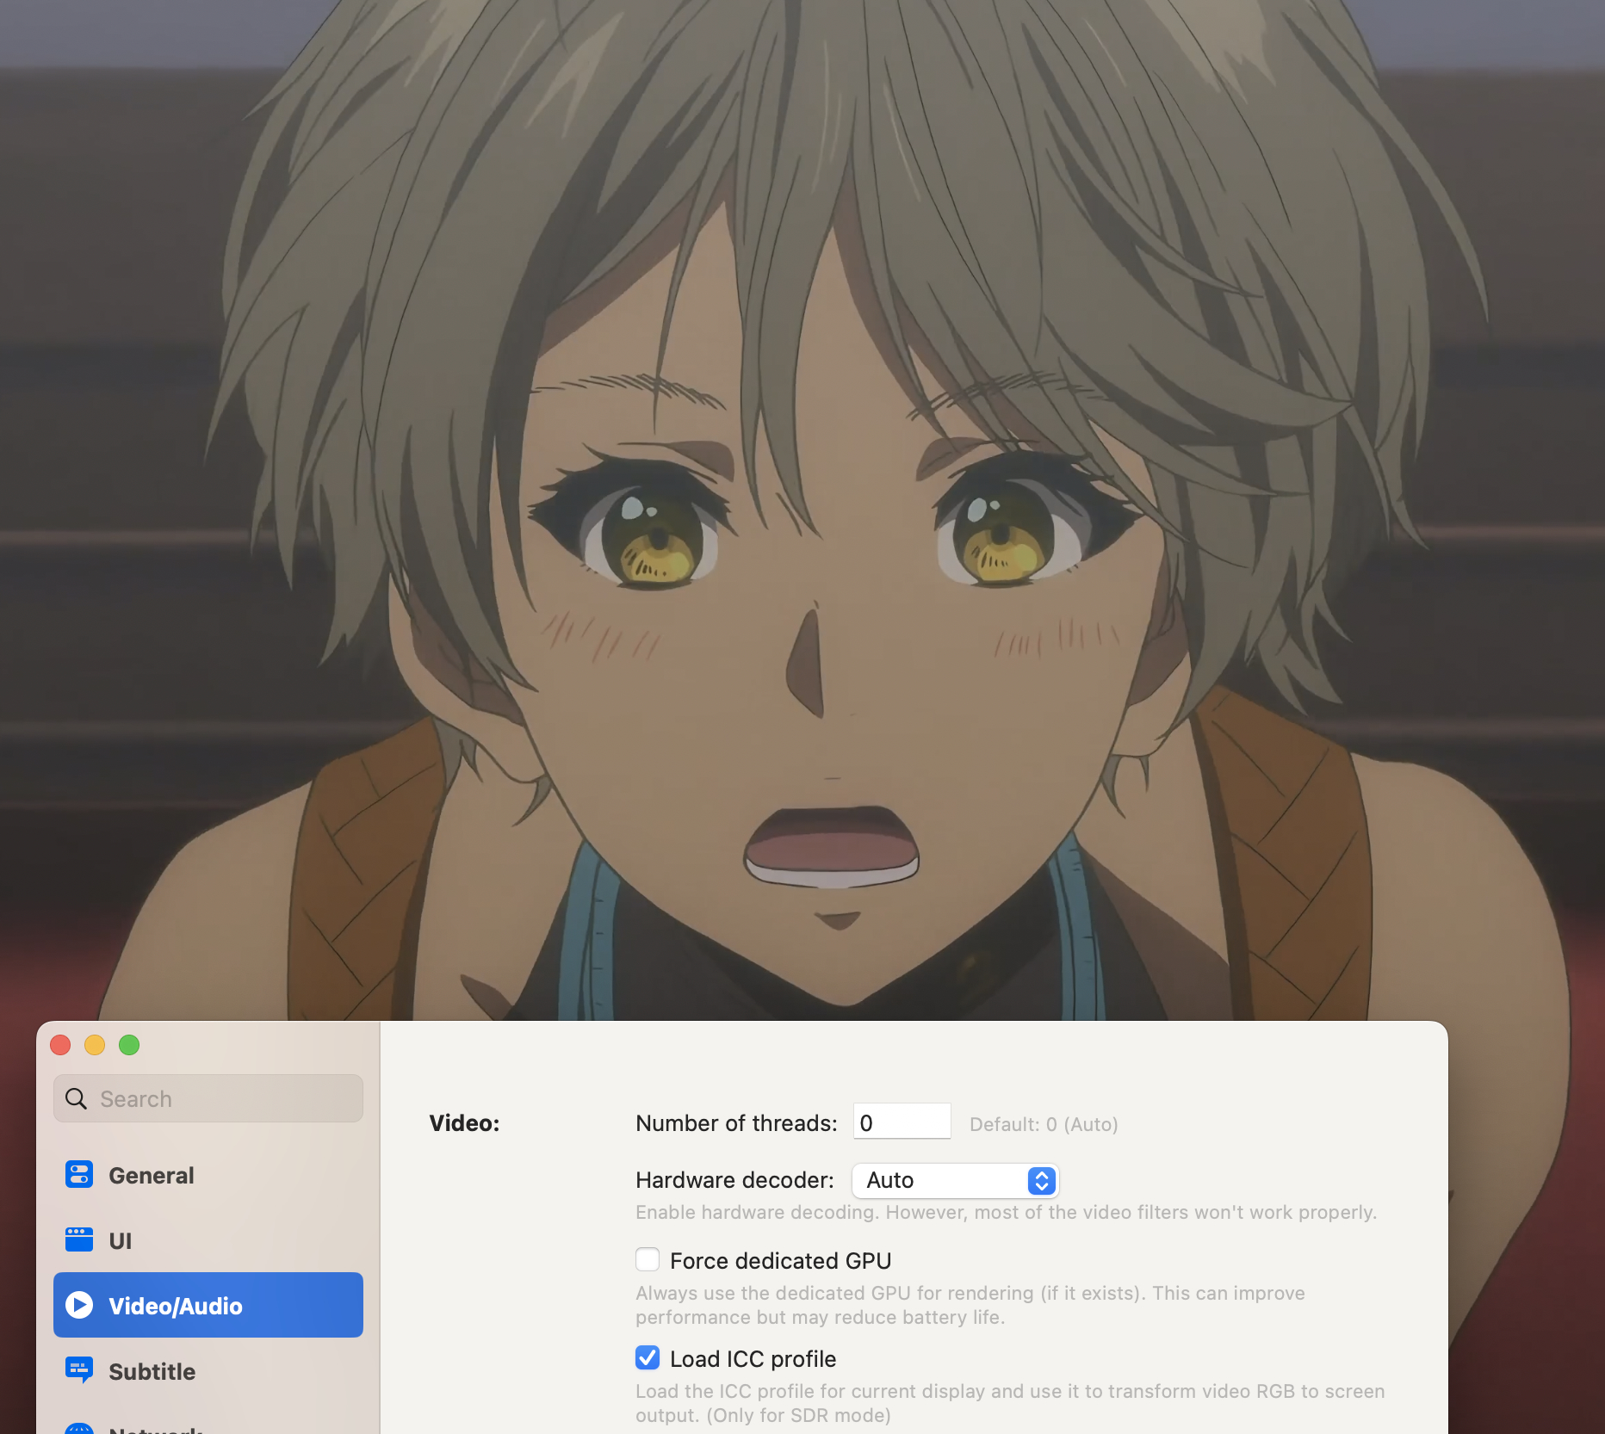Open the Hardware decoder dropdown showing Auto
Image resolution: width=1605 pixels, height=1434 pixels.
click(x=945, y=1180)
